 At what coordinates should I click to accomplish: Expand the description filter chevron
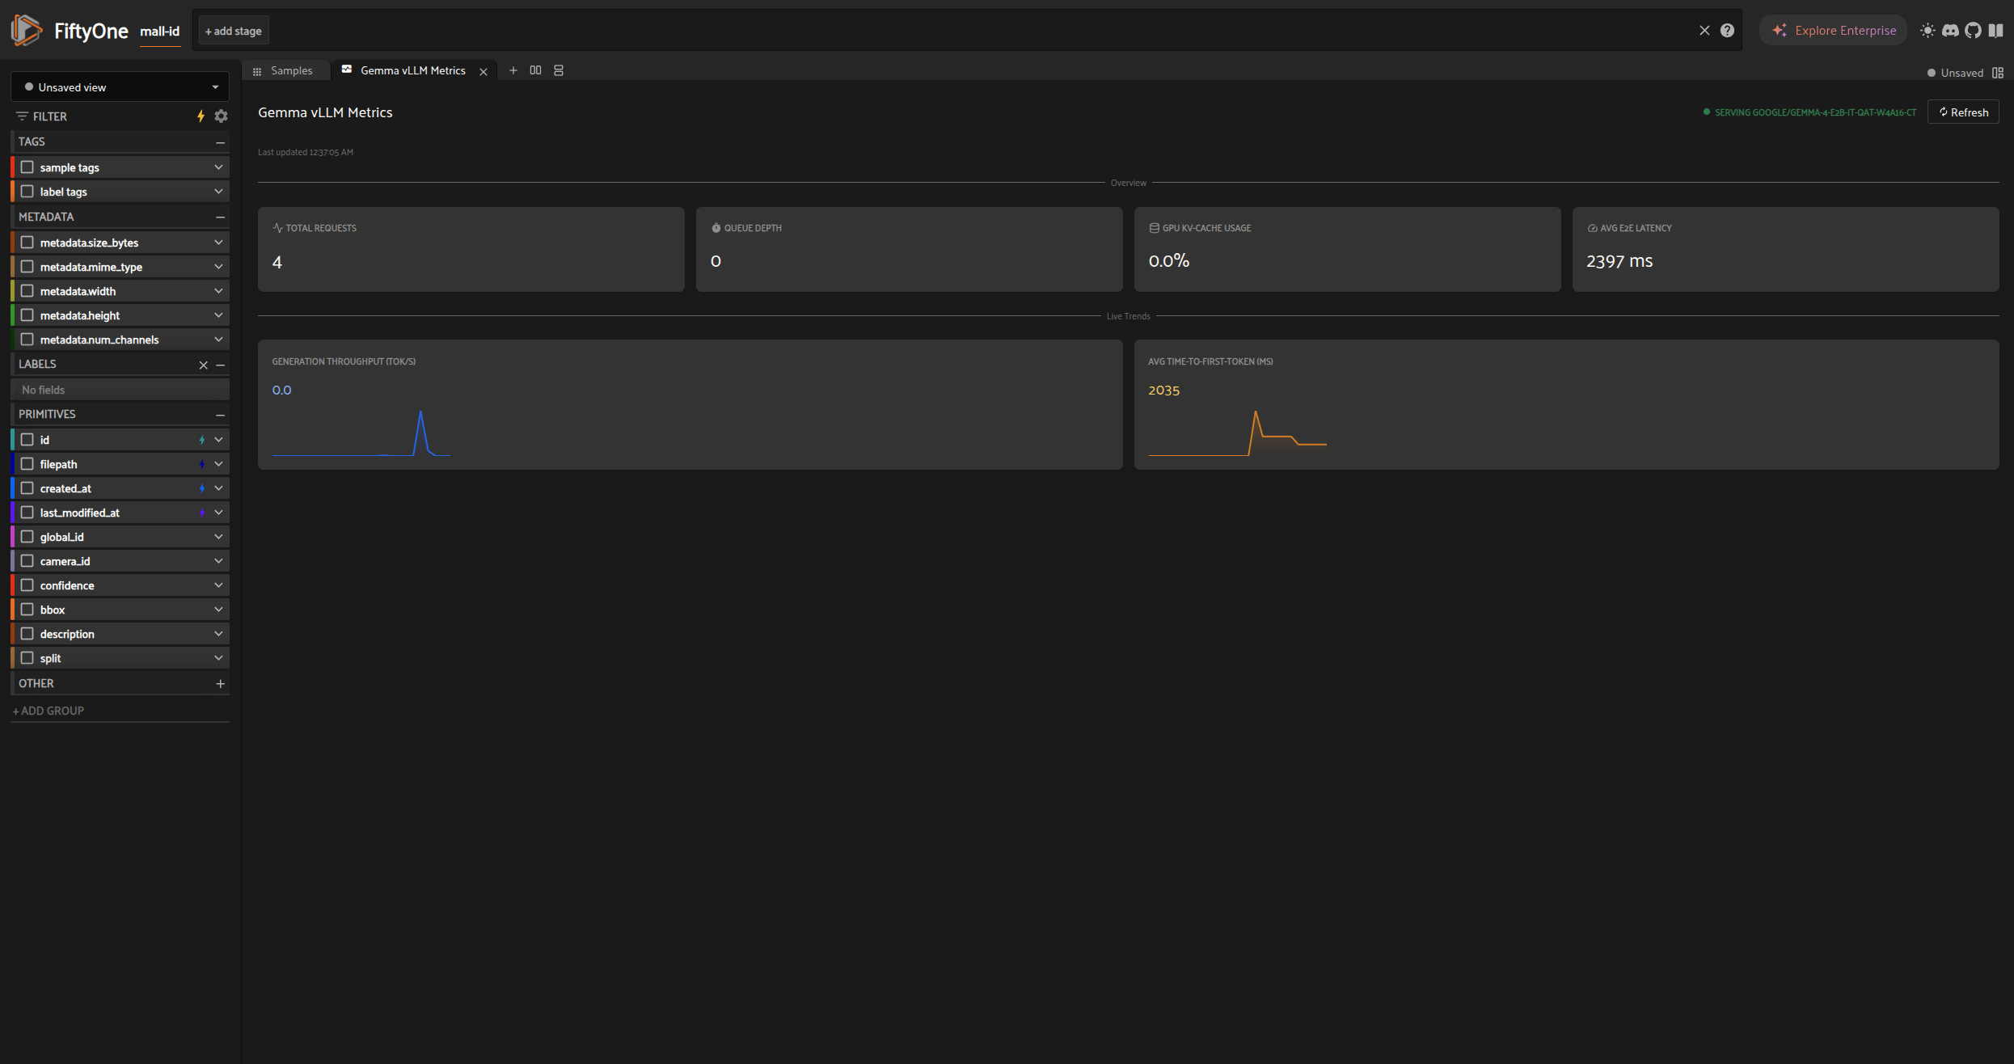point(218,634)
